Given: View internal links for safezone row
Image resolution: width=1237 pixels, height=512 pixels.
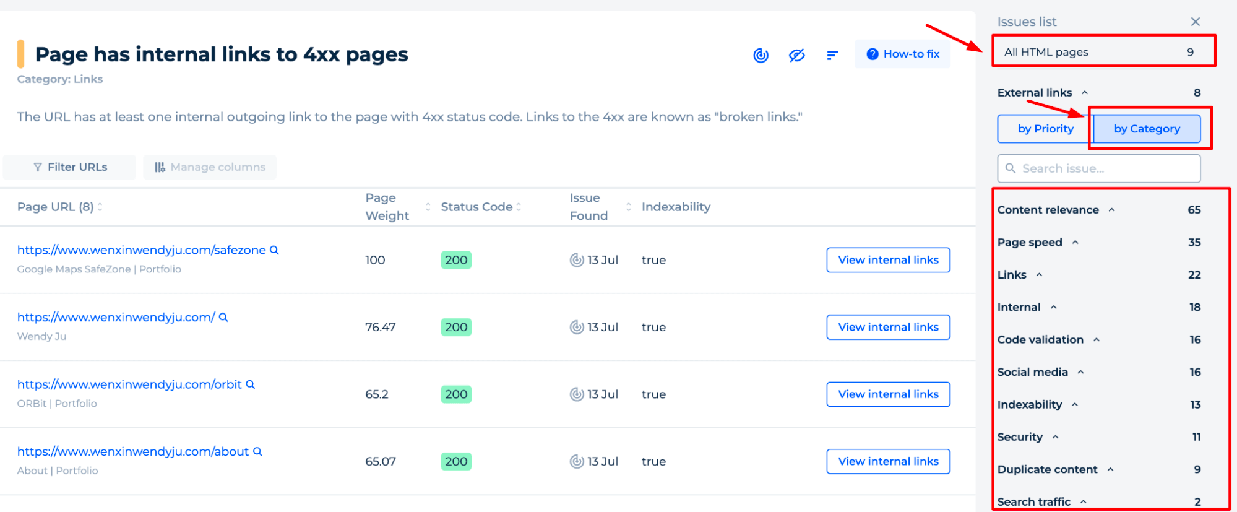Looking at the screenshot, I should (x=888, y=260).
